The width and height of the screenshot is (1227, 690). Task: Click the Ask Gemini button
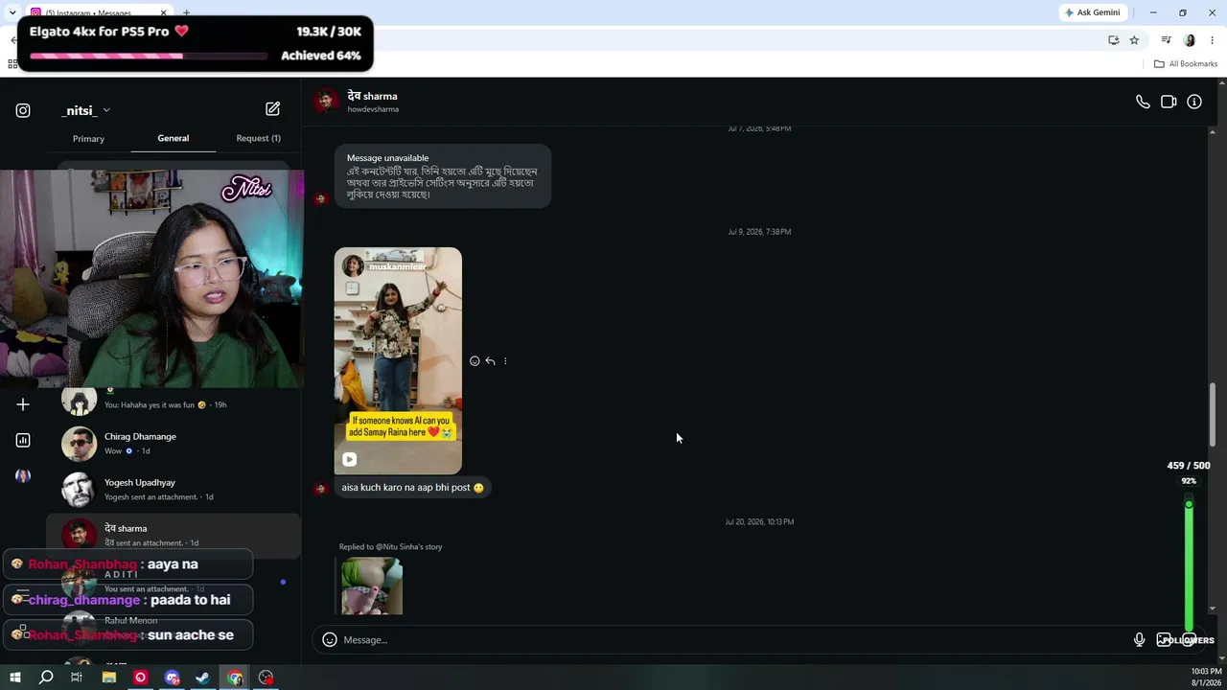[x=1092, y=12]
